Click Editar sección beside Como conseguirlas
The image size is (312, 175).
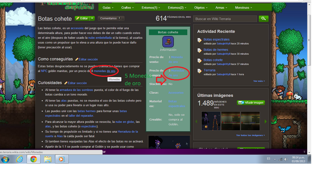(x=88, y=59)
